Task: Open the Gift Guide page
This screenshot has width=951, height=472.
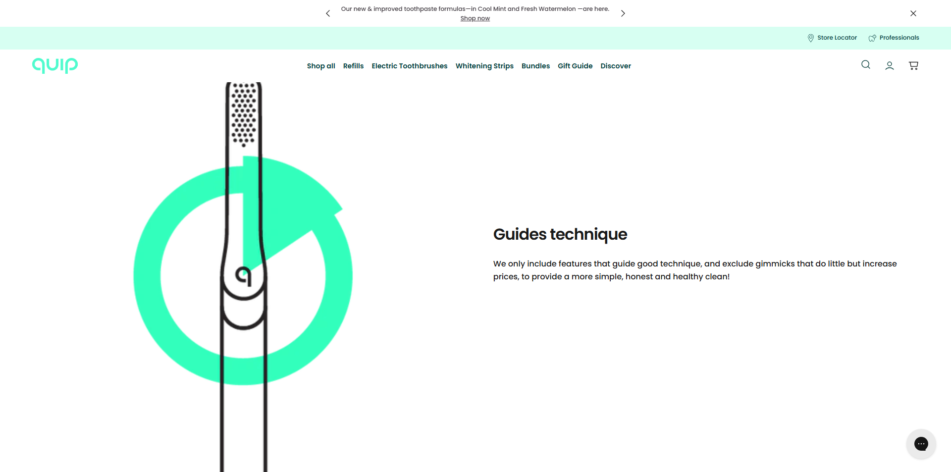Action: click(575, 66)
